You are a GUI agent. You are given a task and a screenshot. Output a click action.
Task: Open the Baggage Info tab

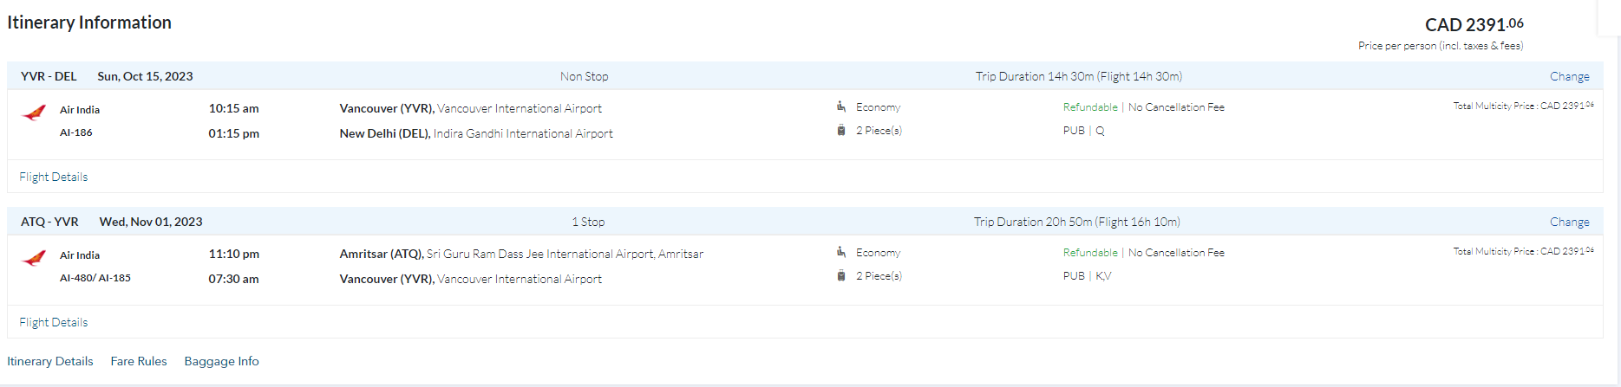point(221,361)
